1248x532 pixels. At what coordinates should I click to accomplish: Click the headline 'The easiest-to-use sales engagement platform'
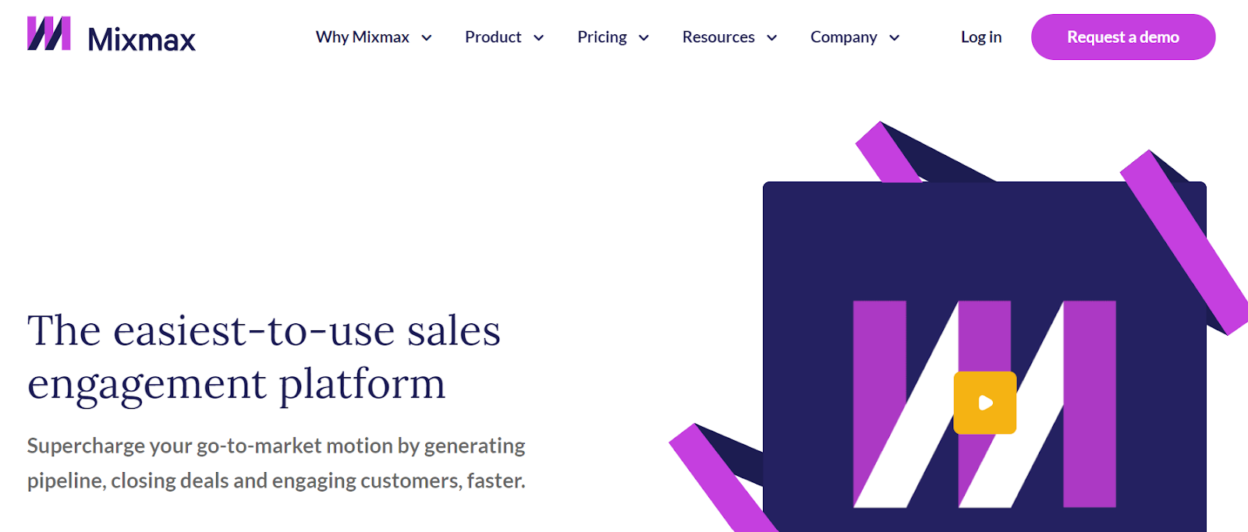click(264, 357)
